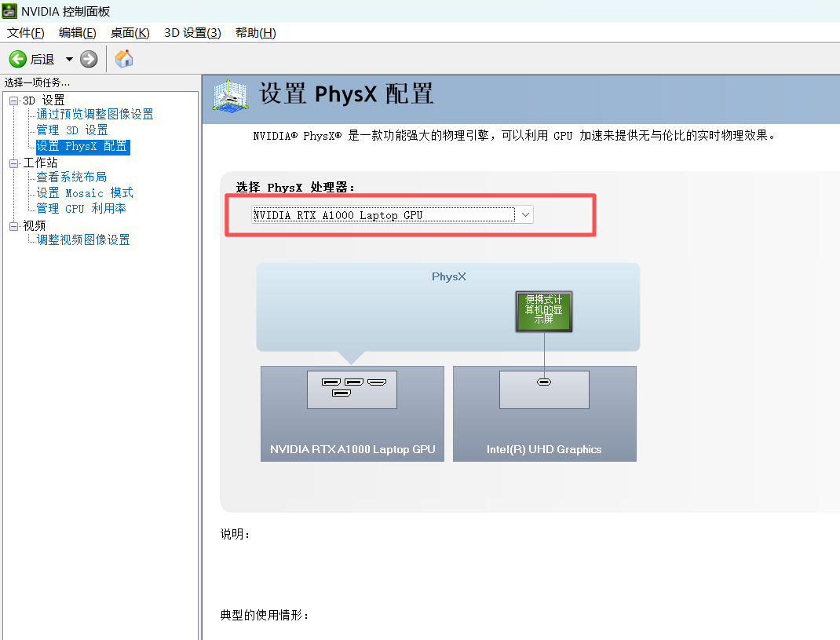Collapse the 3D 设置 tree node
Screen dimensions: 840x640
(14, 101)
